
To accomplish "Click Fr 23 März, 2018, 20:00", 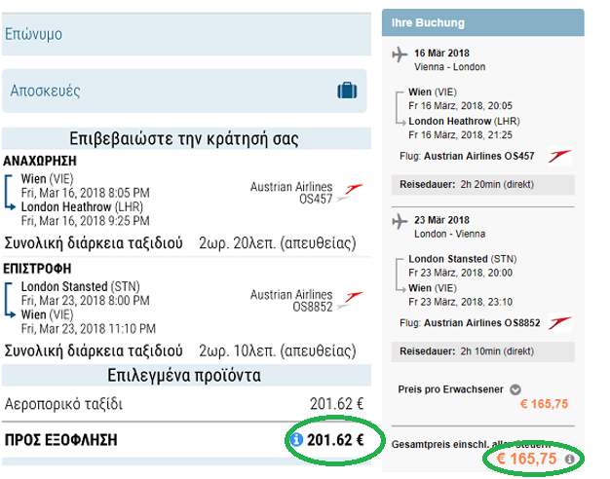I will click(x=460, y=273).
